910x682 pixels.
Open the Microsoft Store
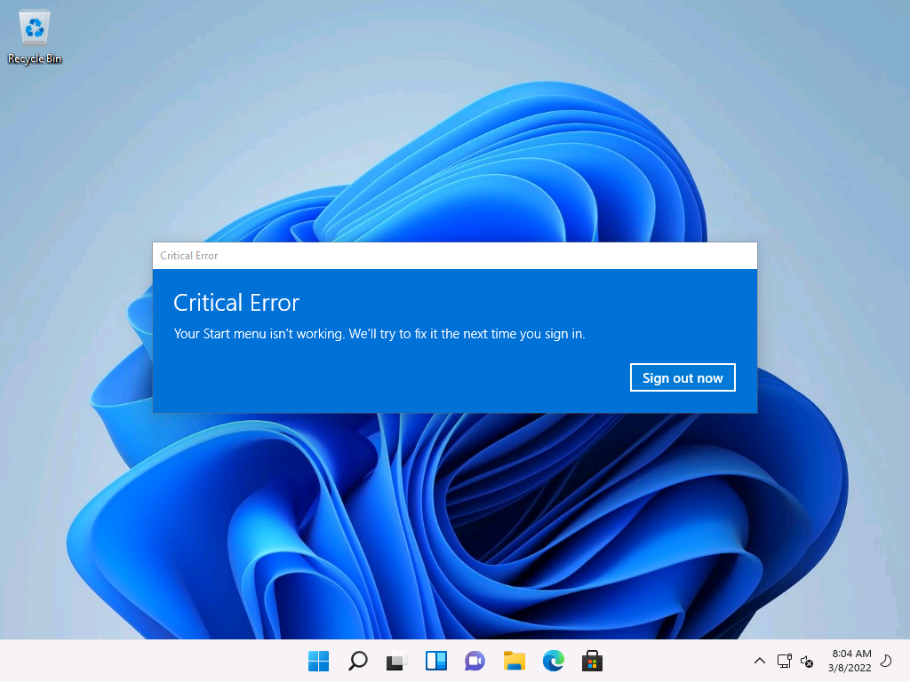tap(592, 661)
